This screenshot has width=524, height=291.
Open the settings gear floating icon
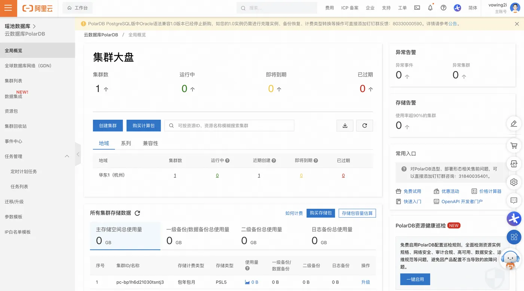(514, 182)
